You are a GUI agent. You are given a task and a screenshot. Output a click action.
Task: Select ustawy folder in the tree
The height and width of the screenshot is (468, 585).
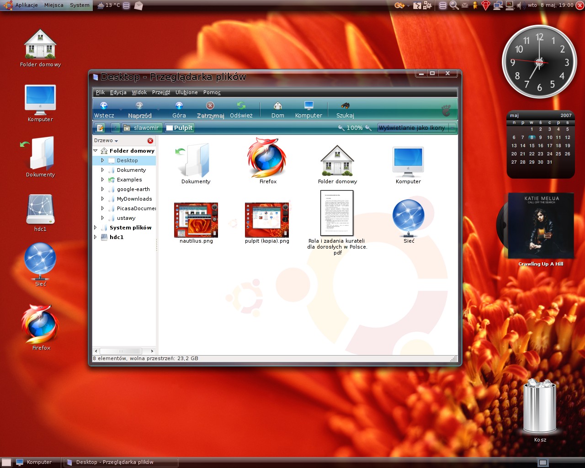pos(126,218)
